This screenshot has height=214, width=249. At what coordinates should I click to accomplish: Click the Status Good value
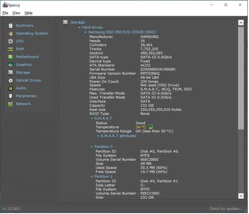[x=140, y=123]
